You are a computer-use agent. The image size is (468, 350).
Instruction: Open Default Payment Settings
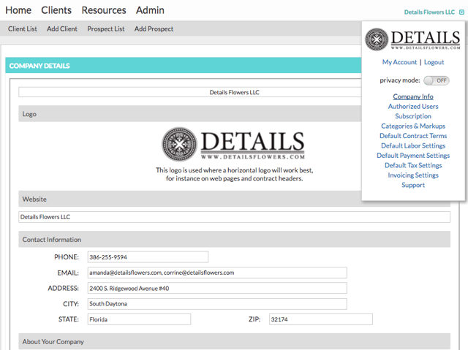point(413,156)
